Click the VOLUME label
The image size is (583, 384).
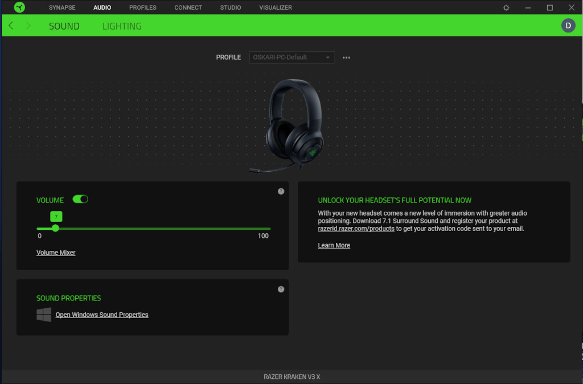coord(50,200)
